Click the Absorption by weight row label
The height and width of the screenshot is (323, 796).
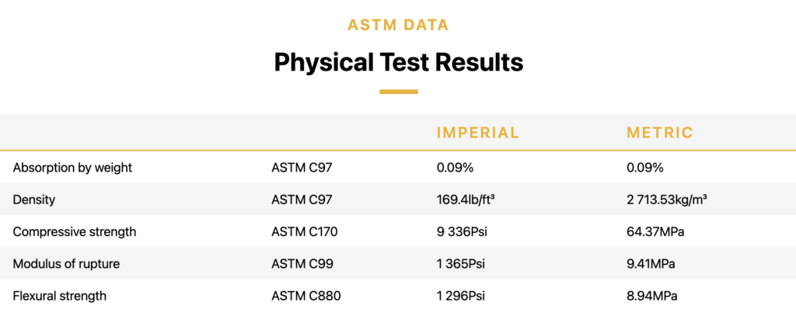click(72, 168)
